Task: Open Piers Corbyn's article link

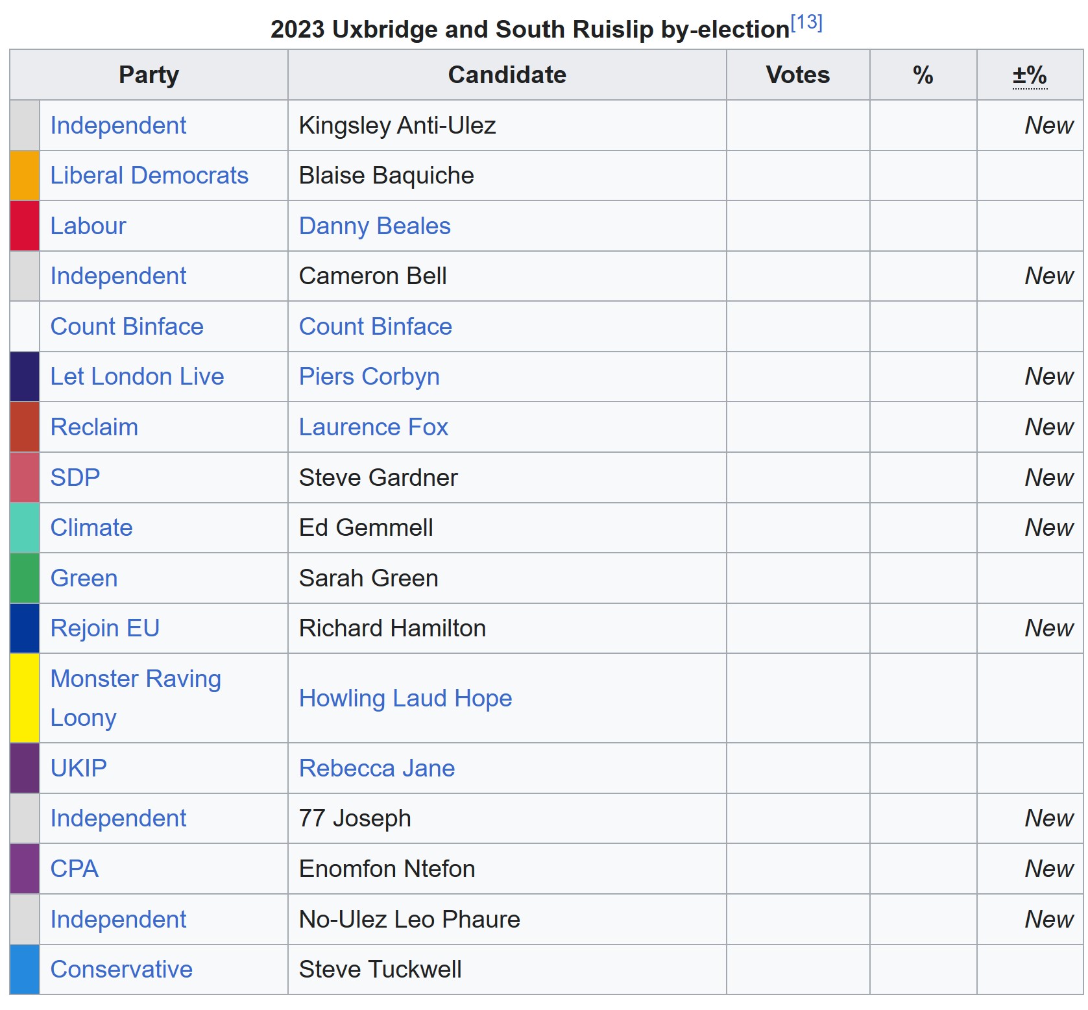Action: [x=369, y=377]
